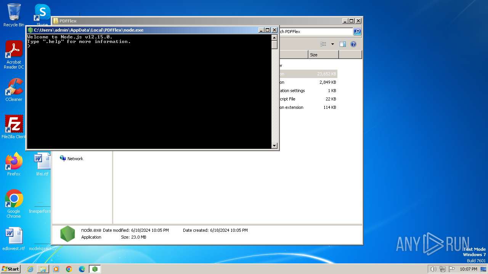Screen dimensions: 488x274
Task: Open Chrome from the taskbar
Action: pyautogui.click(x=69, y=269)
